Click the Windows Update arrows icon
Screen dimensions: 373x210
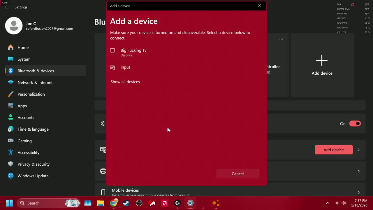(x=11, y=176)
